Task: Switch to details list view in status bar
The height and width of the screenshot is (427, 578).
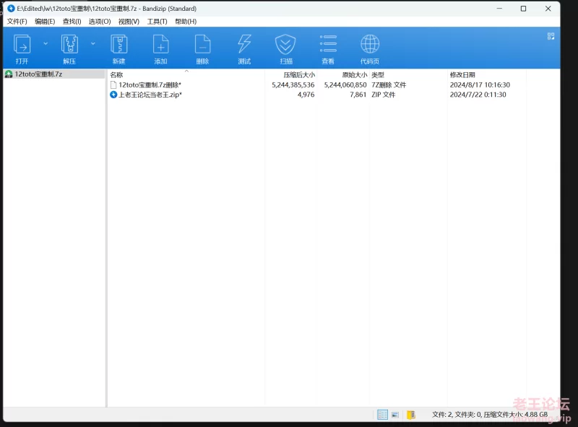Action: 383,415
